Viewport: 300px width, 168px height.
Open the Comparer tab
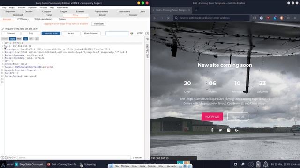47,11
